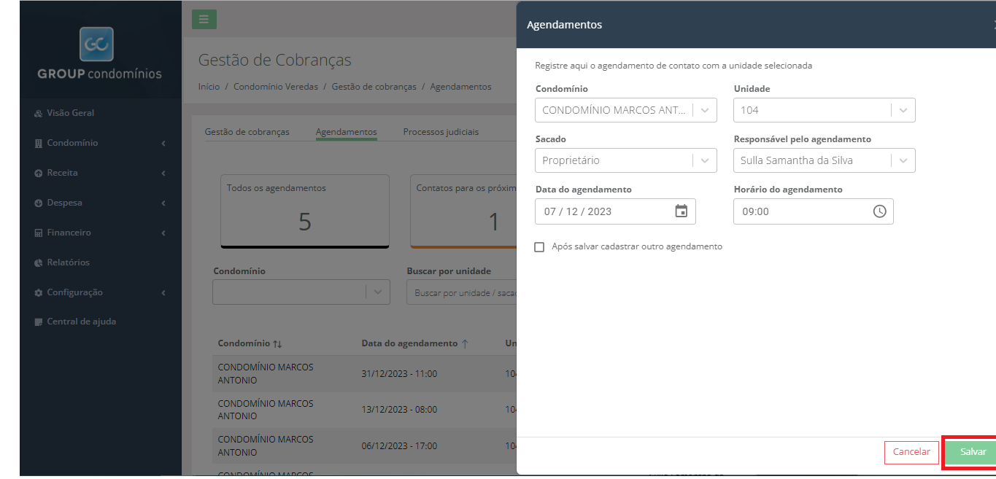Click the sort arrows next to Condomínio column
The image size is (996, 479).
277,343
